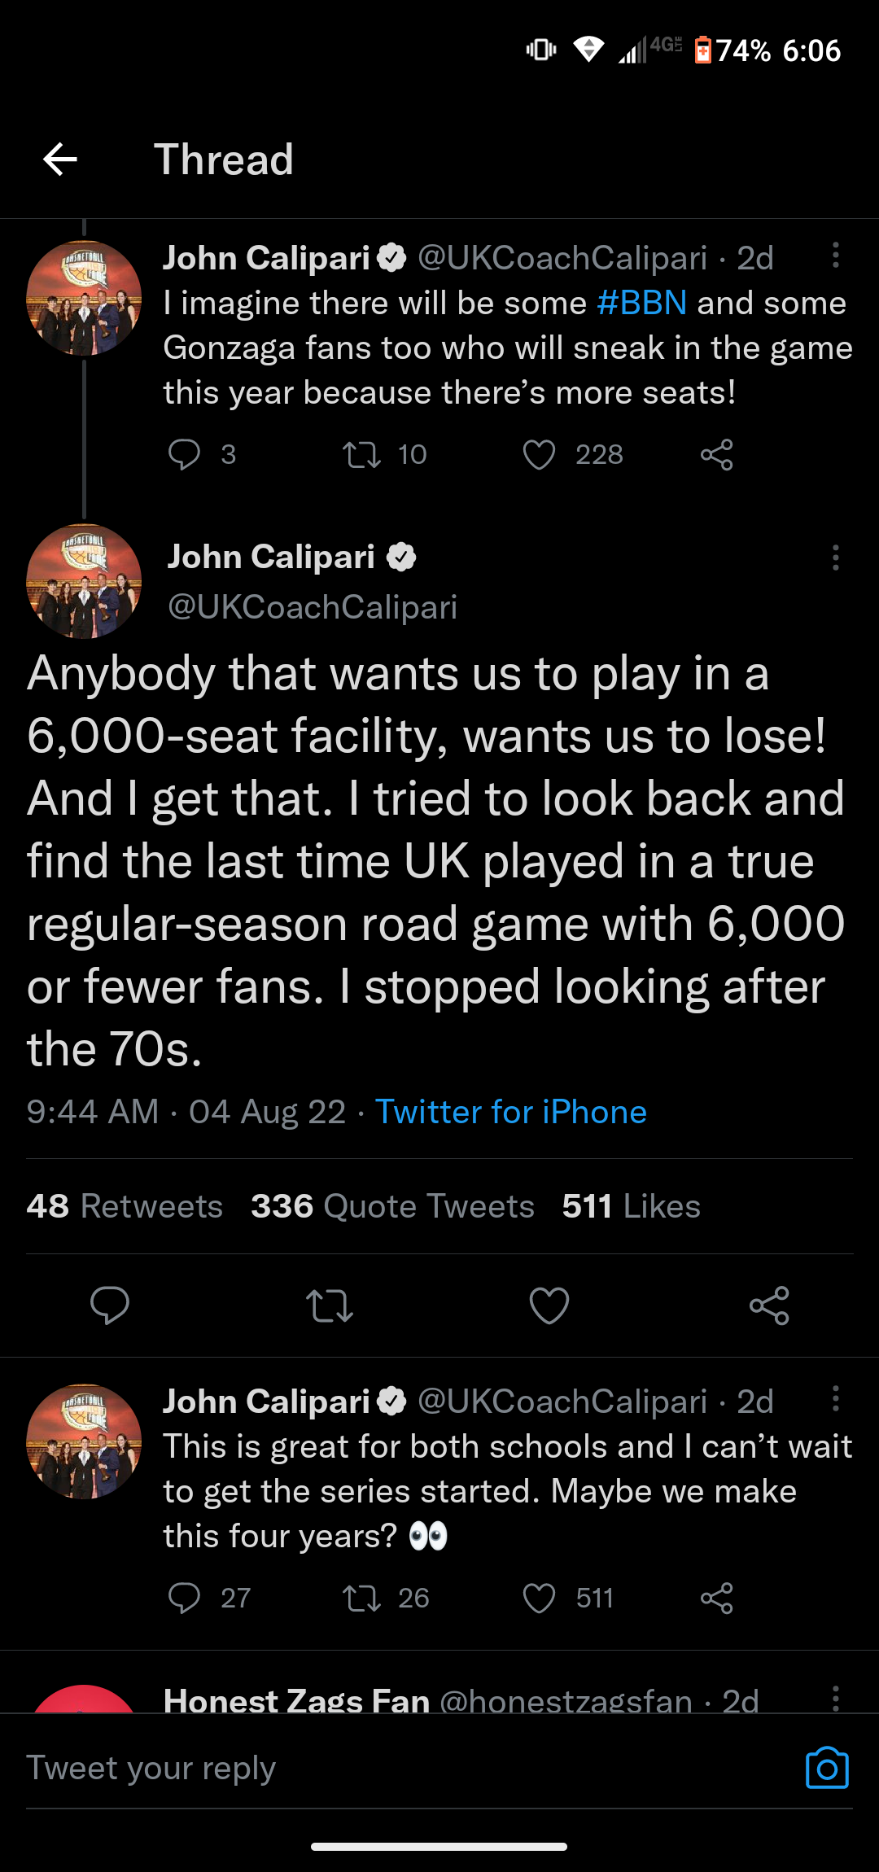
Task: Share the main tweet
Action: coord(769,1306)
